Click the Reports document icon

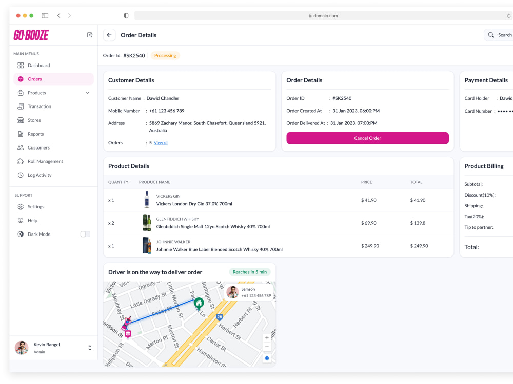point(21,134)
